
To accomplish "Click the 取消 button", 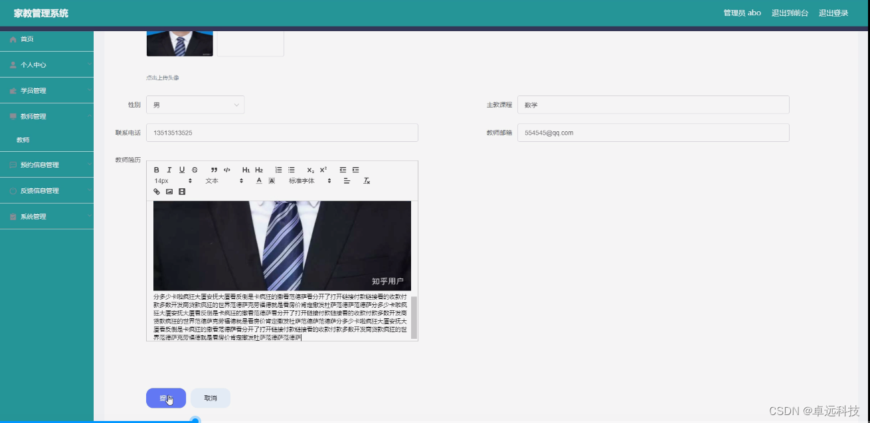I will pos(211,398).
